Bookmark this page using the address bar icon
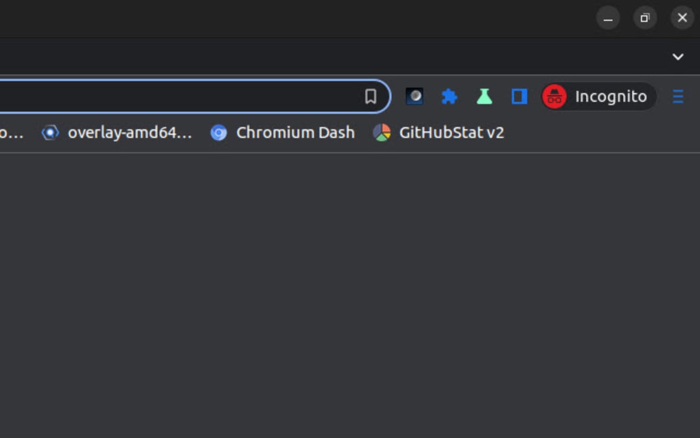 pos(371,97)
